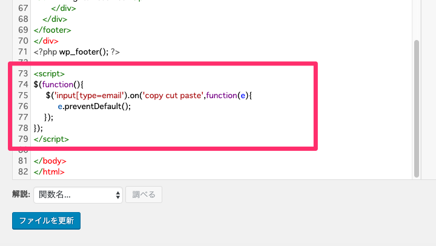The image size is (436, 246).
Task: Click the ファイルを更新 update file button
Action: (46, 221)
